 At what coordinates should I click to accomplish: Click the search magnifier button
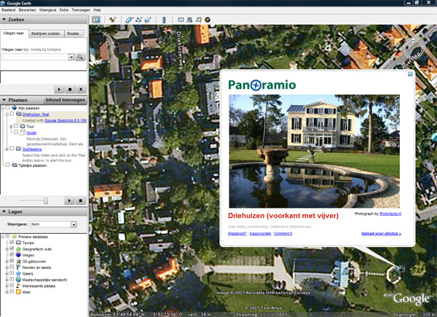(x=80, y=57)
